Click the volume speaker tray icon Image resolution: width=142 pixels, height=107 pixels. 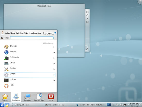121,105
